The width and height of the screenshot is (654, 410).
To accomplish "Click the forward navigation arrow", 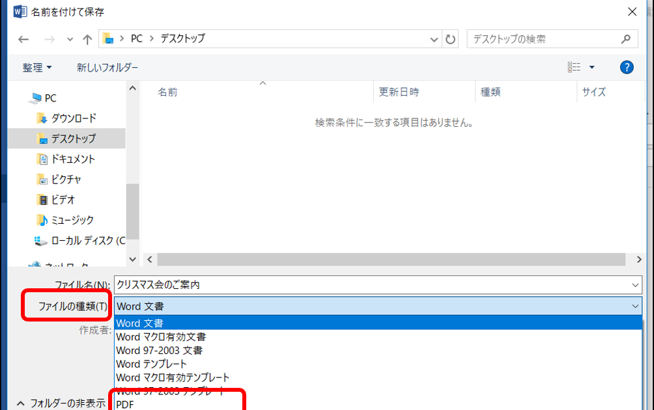I will pyautogui.click(x=50, y=39).
